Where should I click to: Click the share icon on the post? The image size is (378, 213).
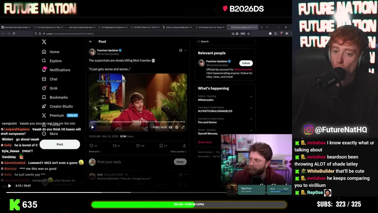(x=184, y=146)
